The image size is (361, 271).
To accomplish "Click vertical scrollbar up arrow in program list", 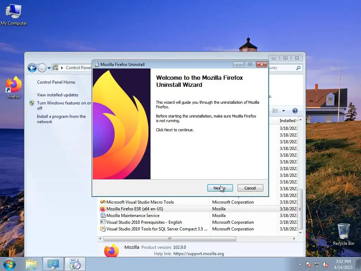I will tap(300, 120).
